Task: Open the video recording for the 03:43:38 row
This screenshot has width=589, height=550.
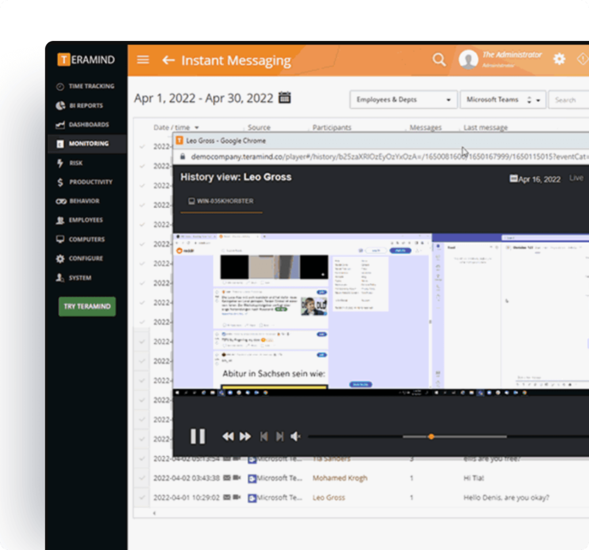Action: coord(236,478)
